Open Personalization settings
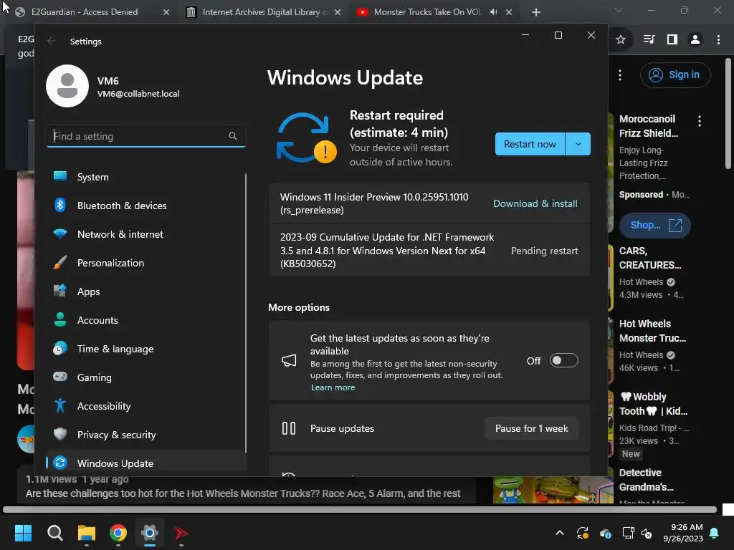 [x=146, y=263]
